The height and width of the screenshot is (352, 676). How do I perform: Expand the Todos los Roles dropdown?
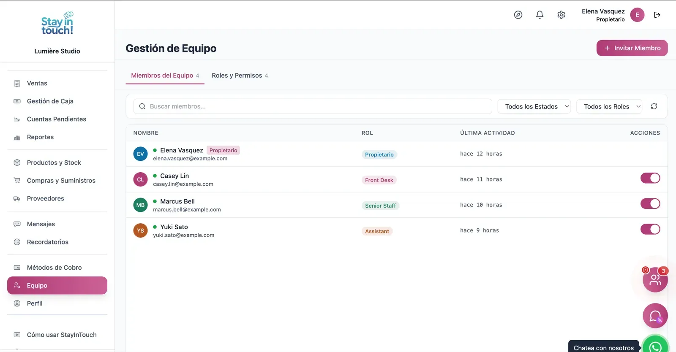click(609, 106)
